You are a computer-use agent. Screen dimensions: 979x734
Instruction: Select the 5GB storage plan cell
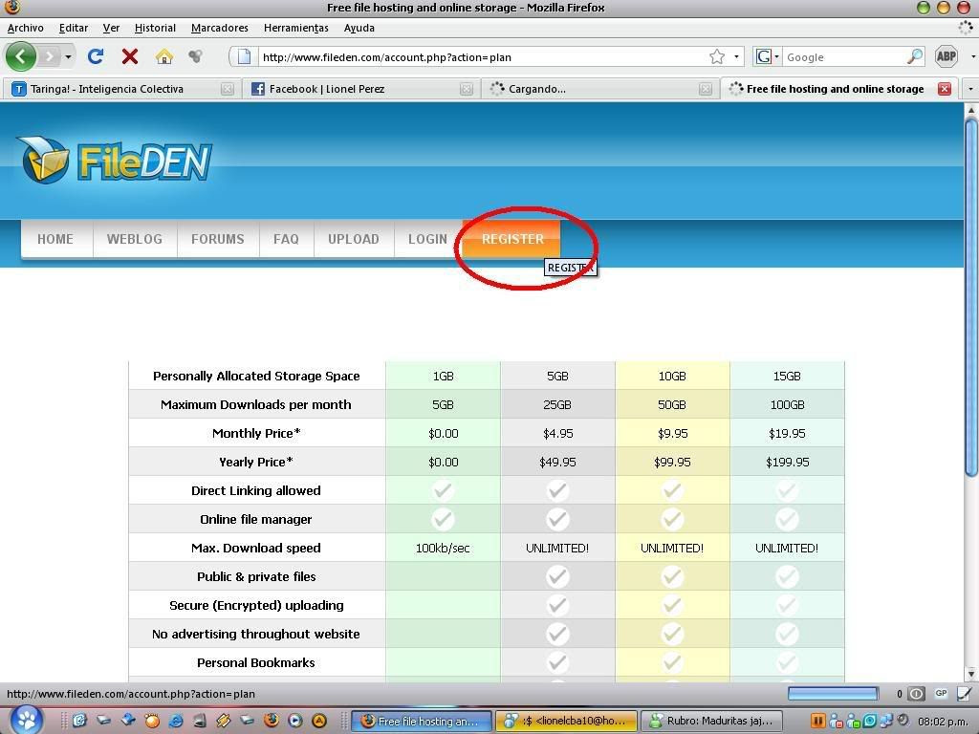[x=557, y=376]
